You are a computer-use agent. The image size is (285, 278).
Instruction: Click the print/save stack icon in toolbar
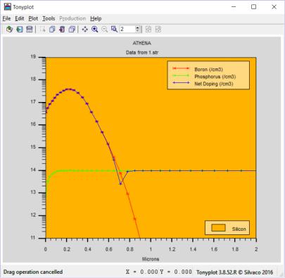pos(30,30)
